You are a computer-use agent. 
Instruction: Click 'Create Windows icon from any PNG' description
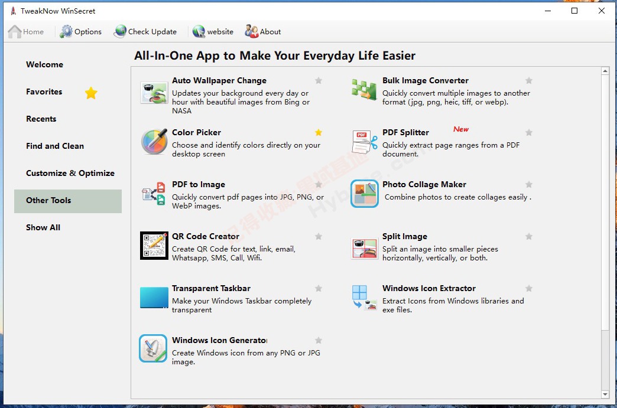click(246, 357)
